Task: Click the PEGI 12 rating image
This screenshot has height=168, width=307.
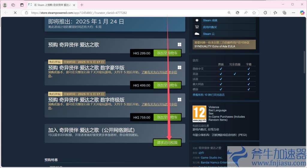Action: [x=199, y=114]
